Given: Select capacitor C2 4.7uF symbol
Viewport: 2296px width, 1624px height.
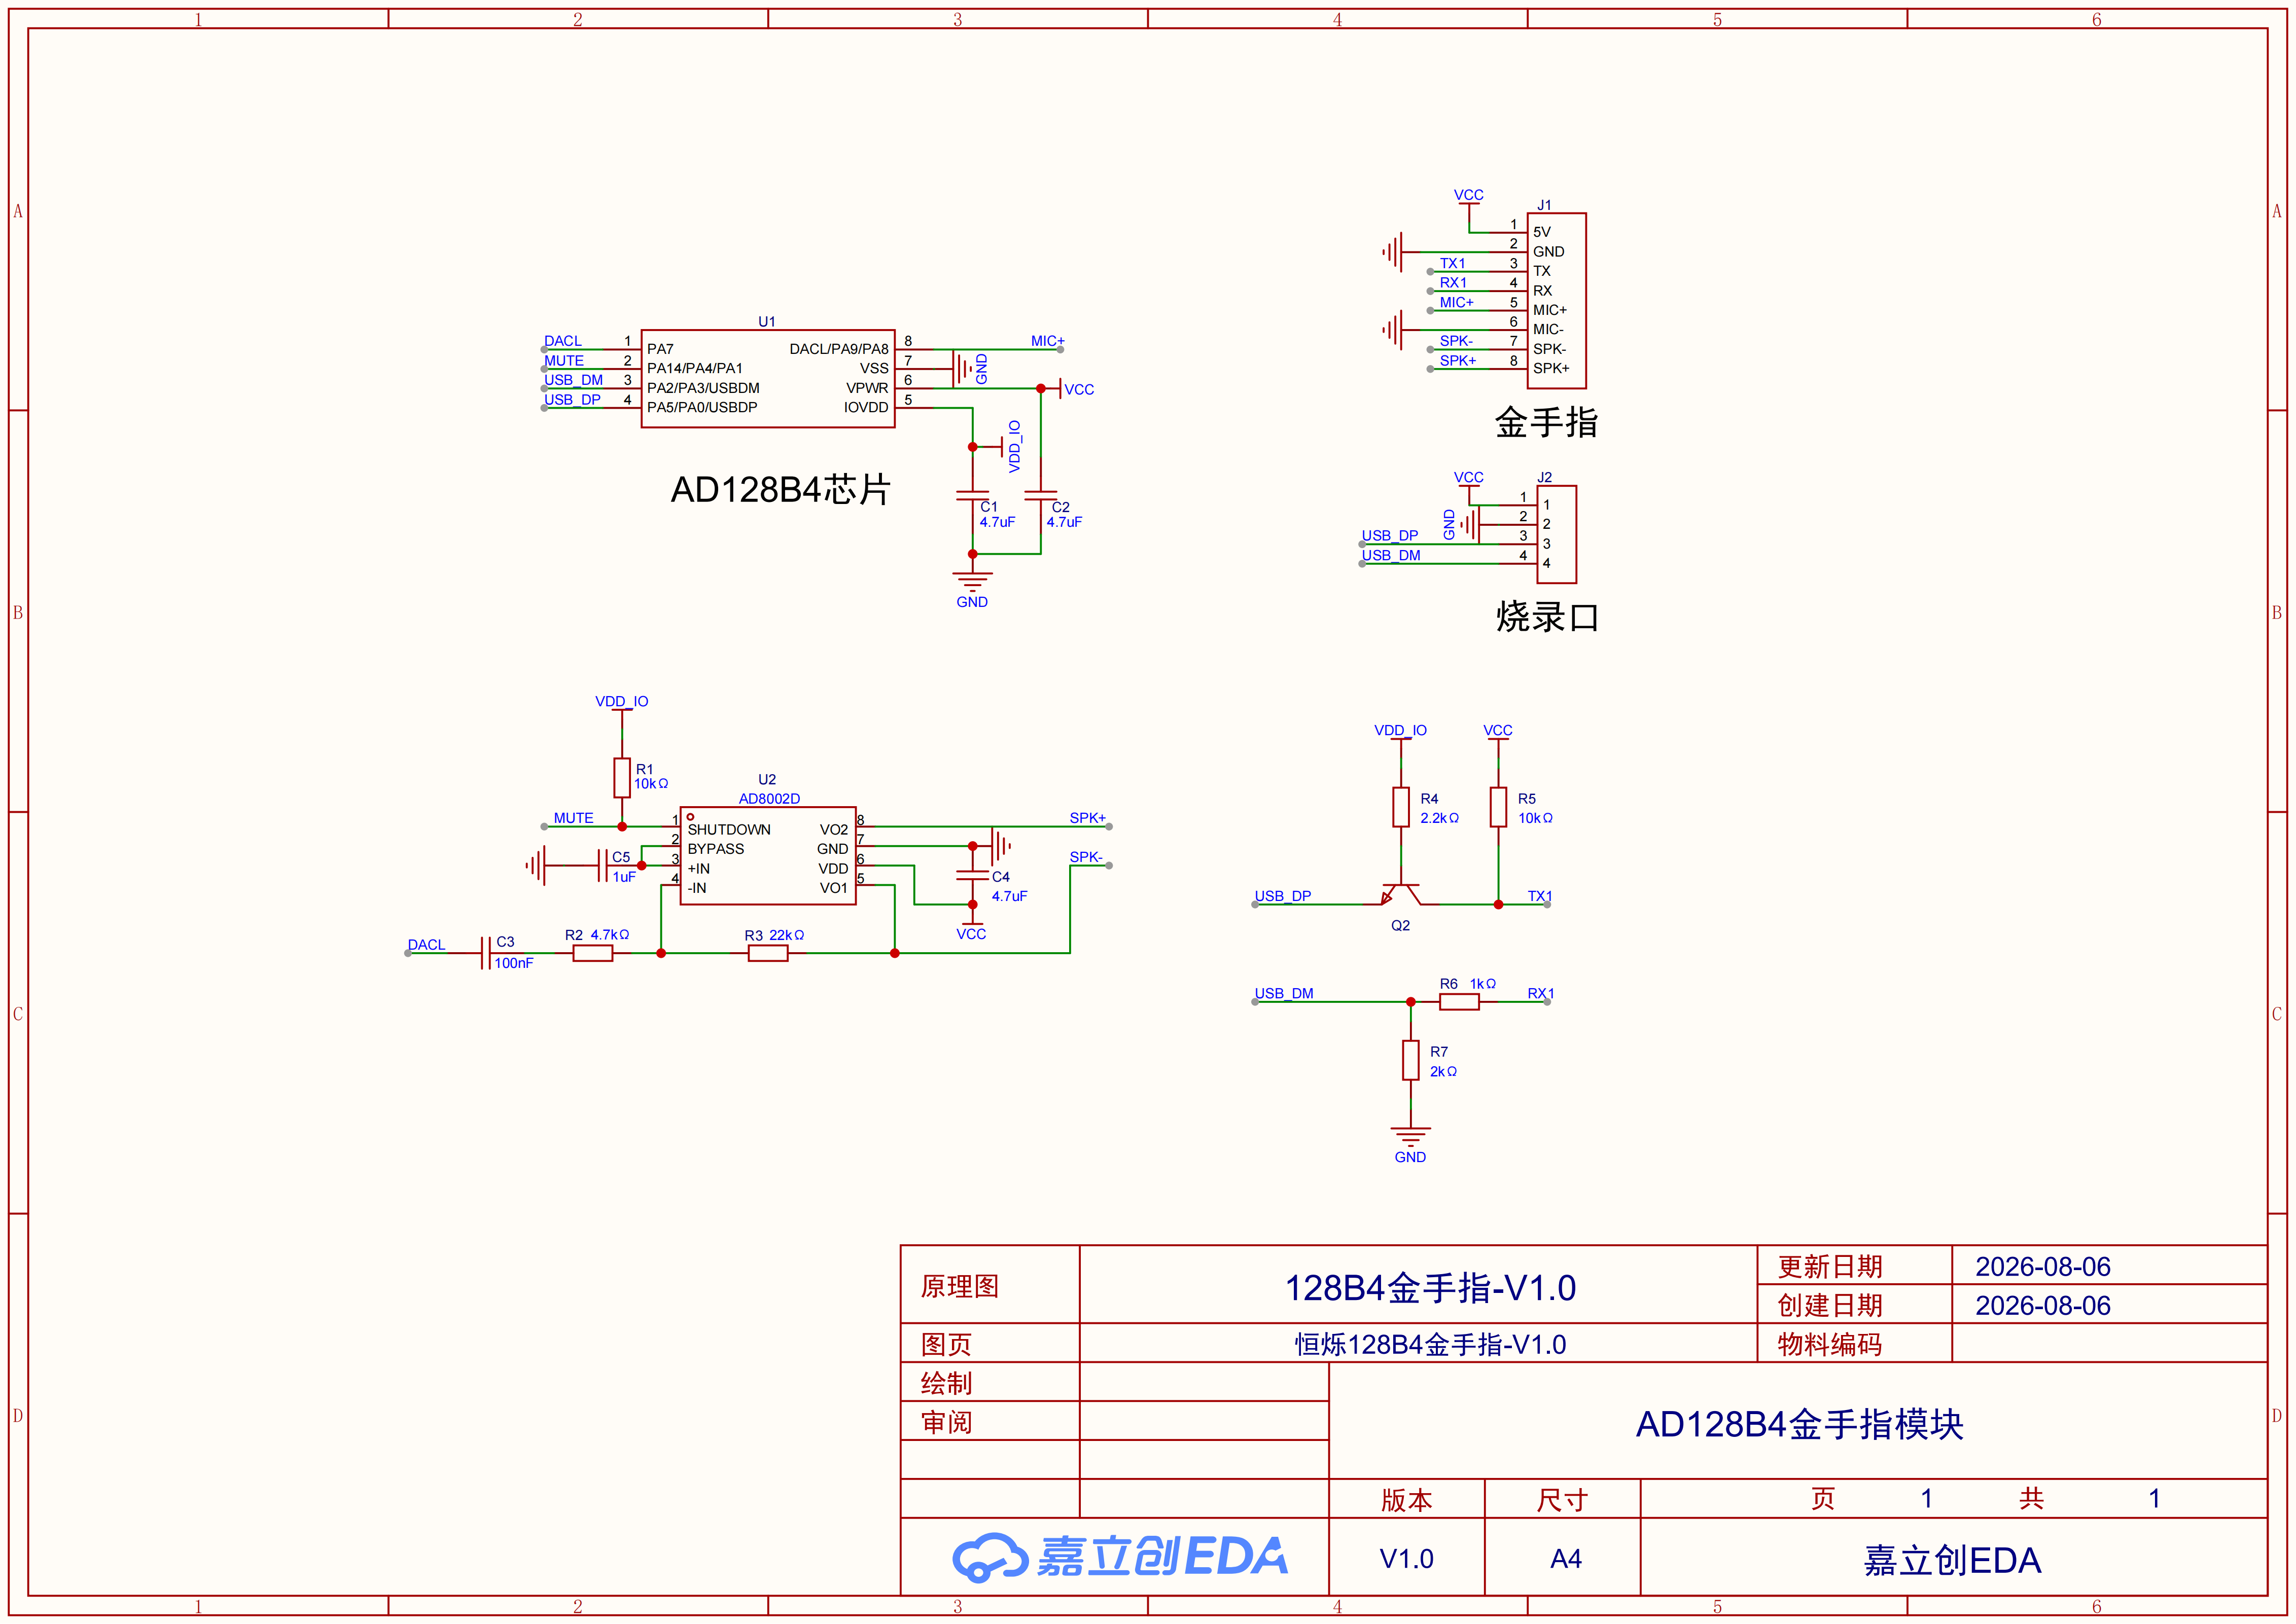Looking at the screenshot, I should click(1040, 495).
